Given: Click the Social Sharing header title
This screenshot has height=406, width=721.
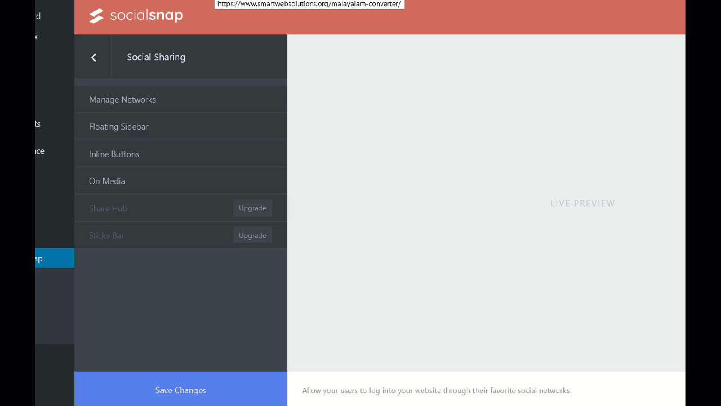Looking at the screenshot, I should [156, 57].
